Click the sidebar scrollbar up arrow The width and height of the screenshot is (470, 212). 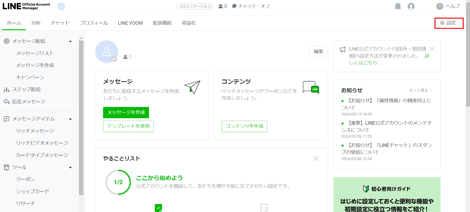click(81, 38)
